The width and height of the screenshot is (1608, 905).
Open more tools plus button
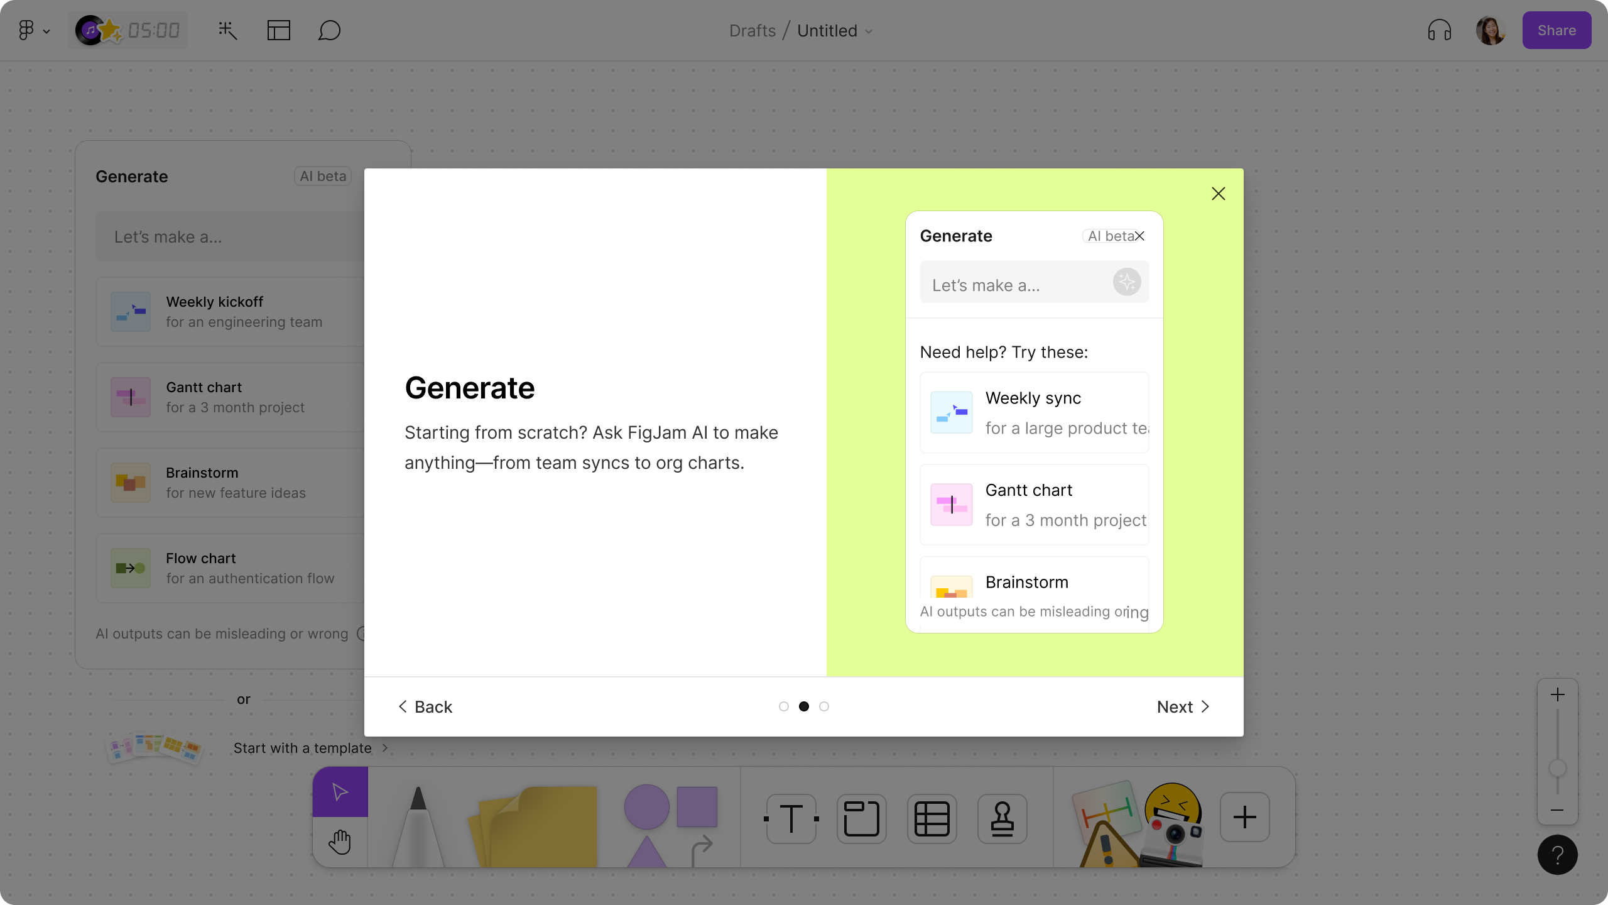(1245, 817)
